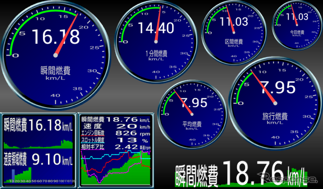Open the 区間燃費 11.03 gauge
Image resolution: width=323 pixels, height=189 pixels.
coord(234,32)
